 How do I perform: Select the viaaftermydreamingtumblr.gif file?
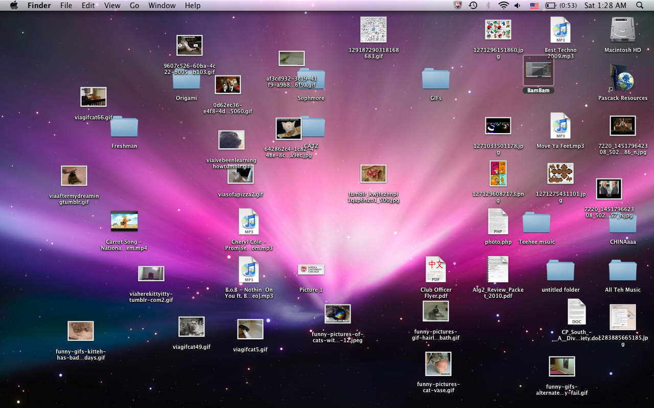[x=74, y=175]
